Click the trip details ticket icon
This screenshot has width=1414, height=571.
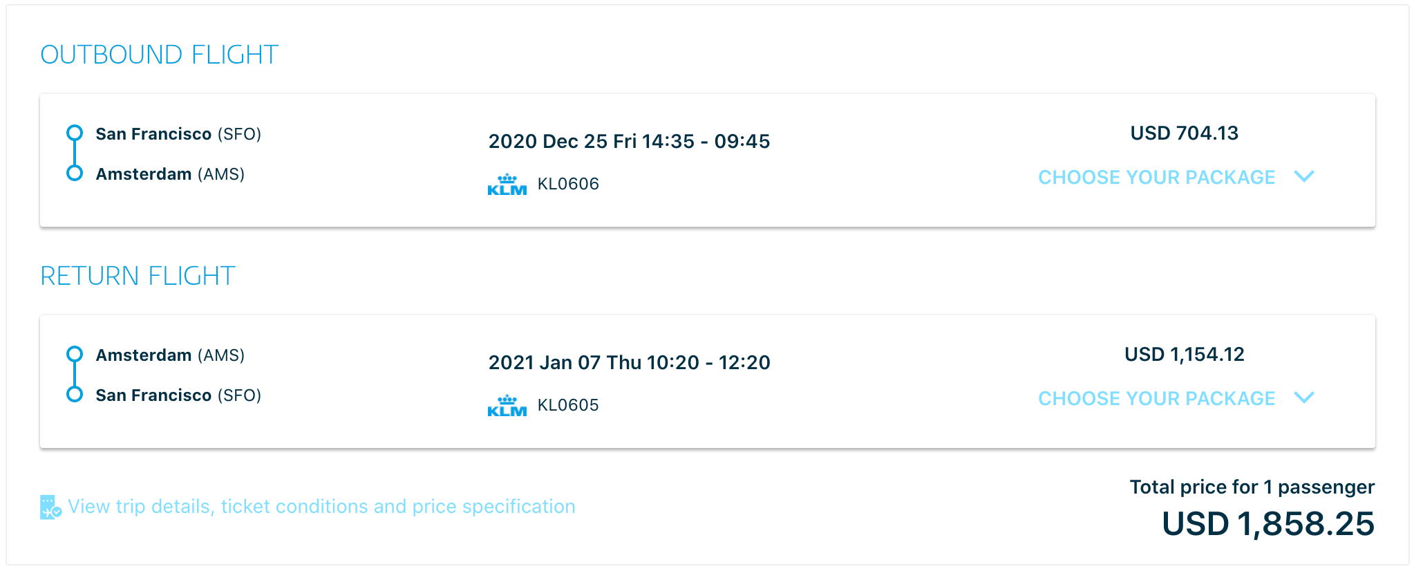pos(50,507)
